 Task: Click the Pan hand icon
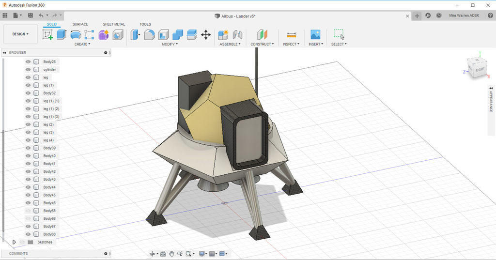[171, 254]
